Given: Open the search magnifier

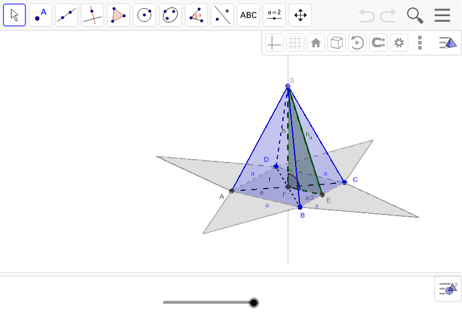Looking at the screenshot, I should 415,16.
